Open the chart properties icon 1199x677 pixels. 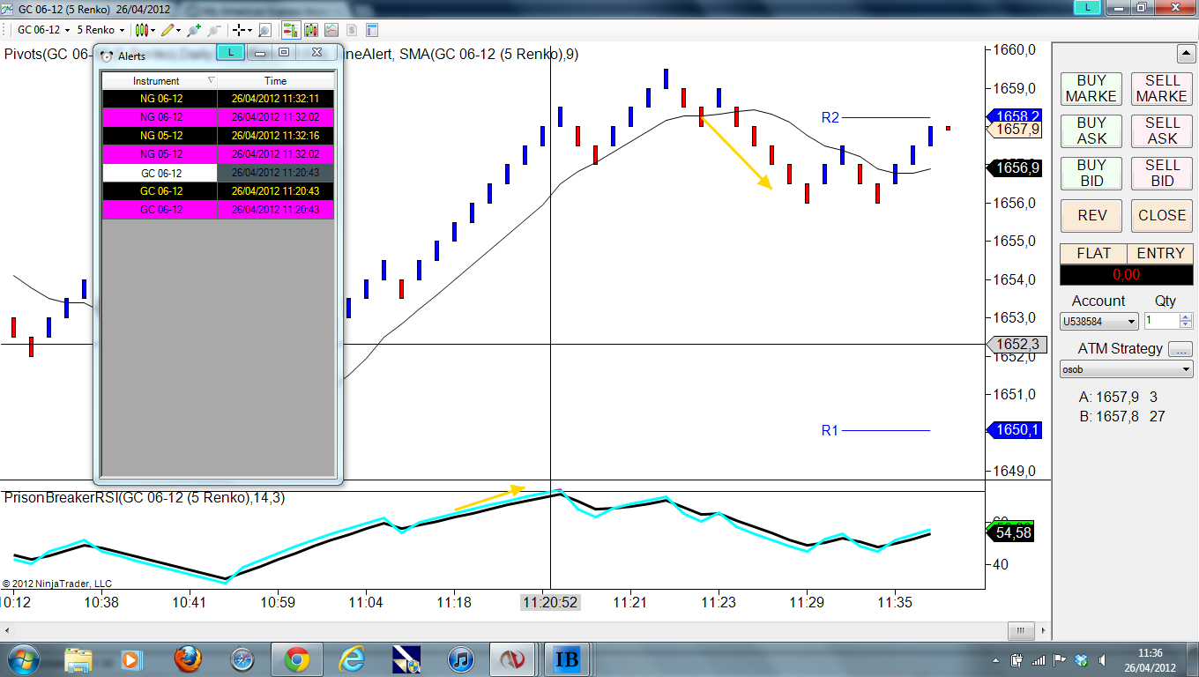pyautogui.click(x=371, y=30)
